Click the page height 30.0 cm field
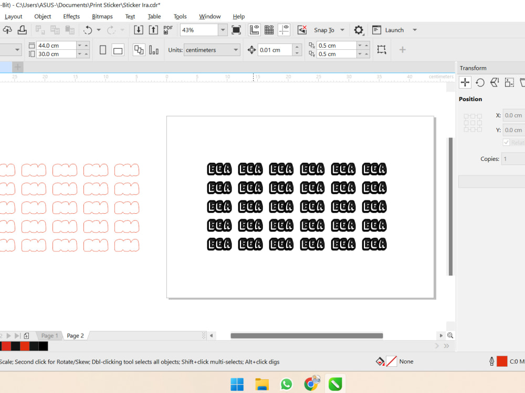The image size is (525, 393). click(x=56, y=54)
